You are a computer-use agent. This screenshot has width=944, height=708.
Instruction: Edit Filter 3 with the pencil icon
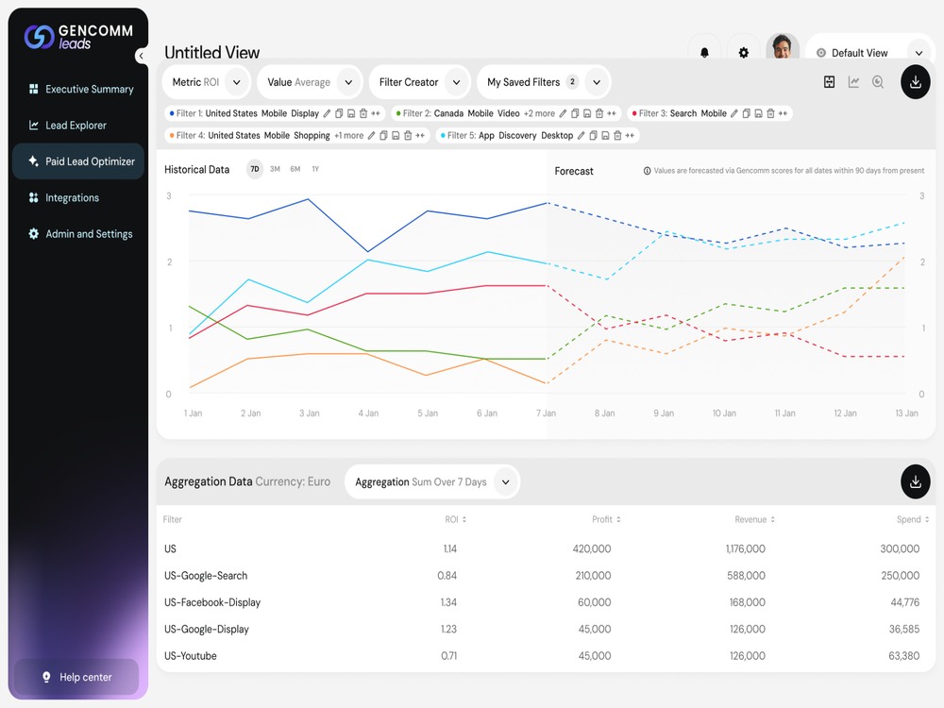pyautogui.click(x=733, y=113)
